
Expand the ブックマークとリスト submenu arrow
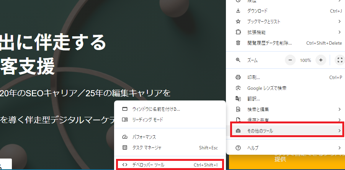point(340,21)
